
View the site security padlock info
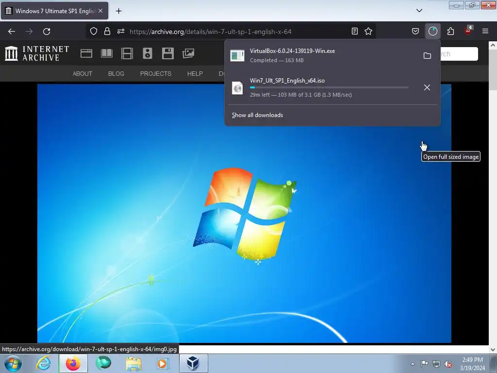point(107,31)
